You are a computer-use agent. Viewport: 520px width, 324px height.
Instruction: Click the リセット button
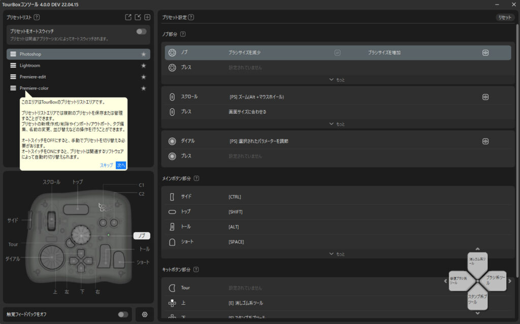(505, 18)
